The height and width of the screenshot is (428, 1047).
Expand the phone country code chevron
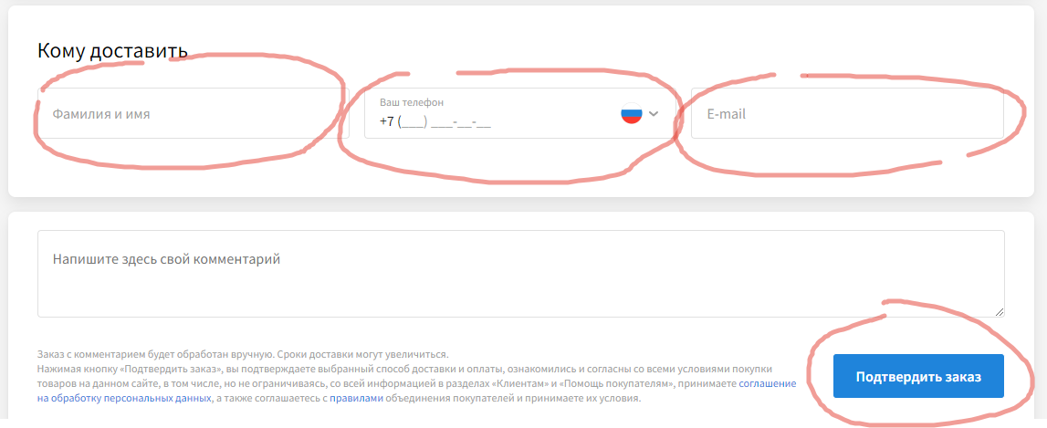[654, 113]
